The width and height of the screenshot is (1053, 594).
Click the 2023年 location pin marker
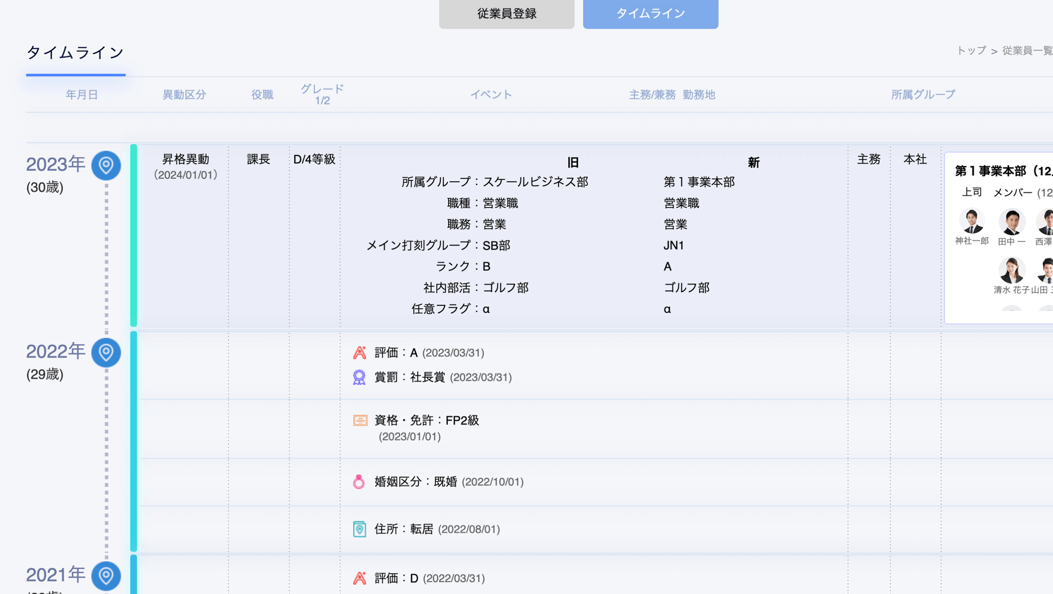(106, 166)
